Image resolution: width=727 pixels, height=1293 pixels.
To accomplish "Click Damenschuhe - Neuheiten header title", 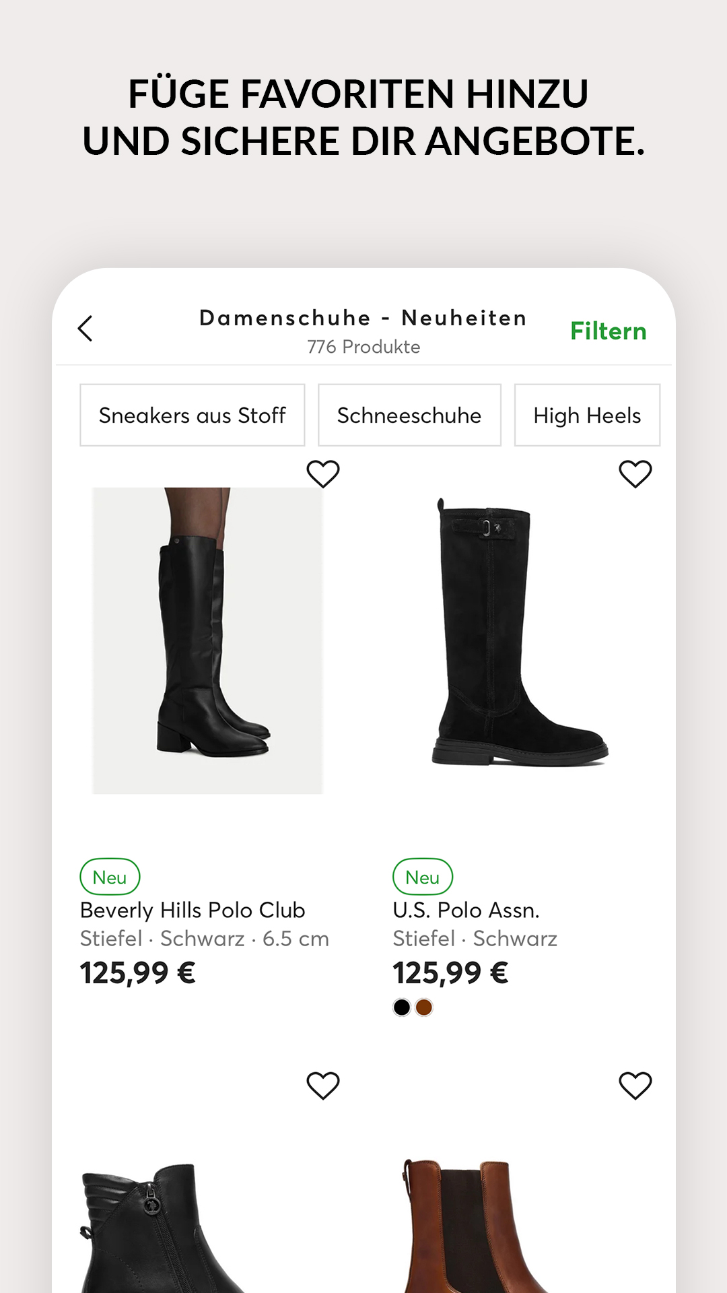I will [x=363, y=318].
